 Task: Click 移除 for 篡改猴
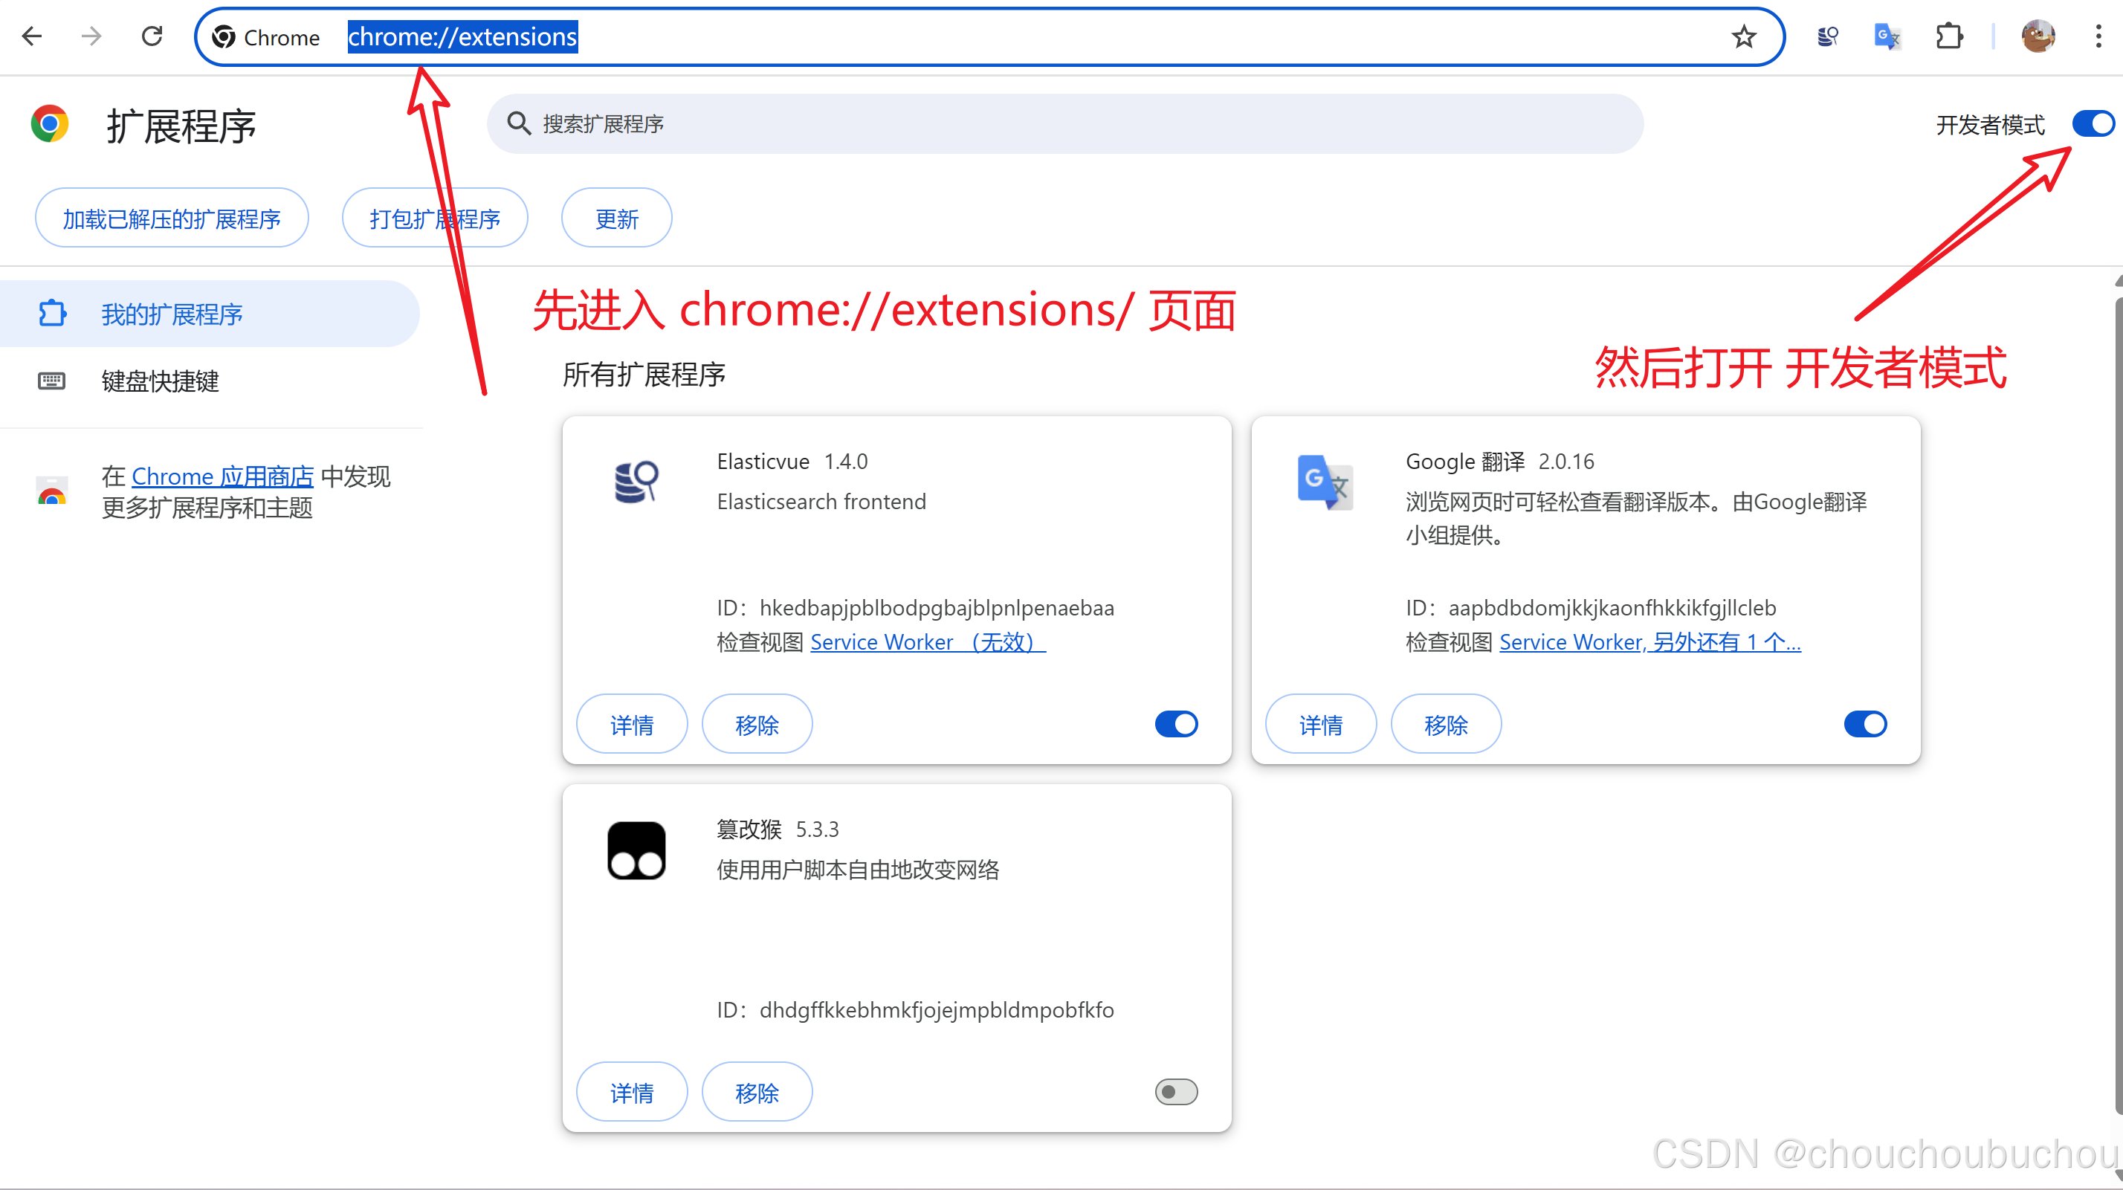pyautogui.click(x=757, y=1092)
